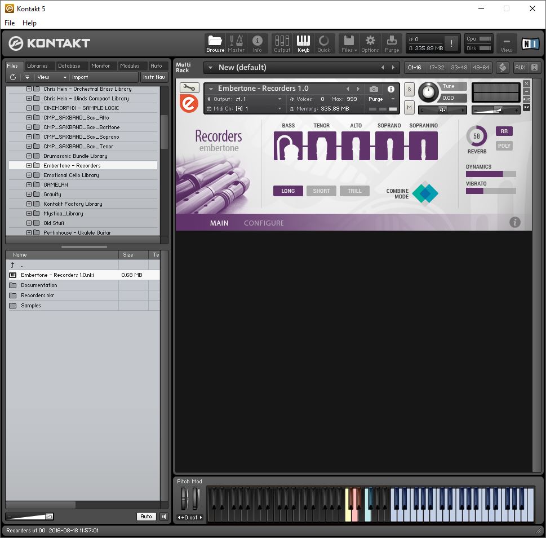Open instrument edit mode wrench icon
The height and width of the screenshot is (538, 546).
pyautogui.click(x=189, y=87)
